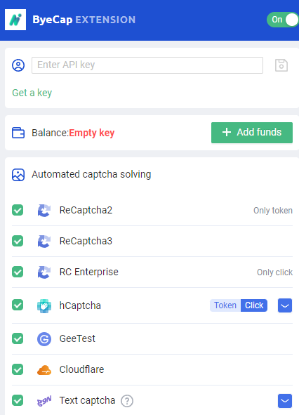Uncheck the GeeTest checkbox
299x415 pixels.
18,338
